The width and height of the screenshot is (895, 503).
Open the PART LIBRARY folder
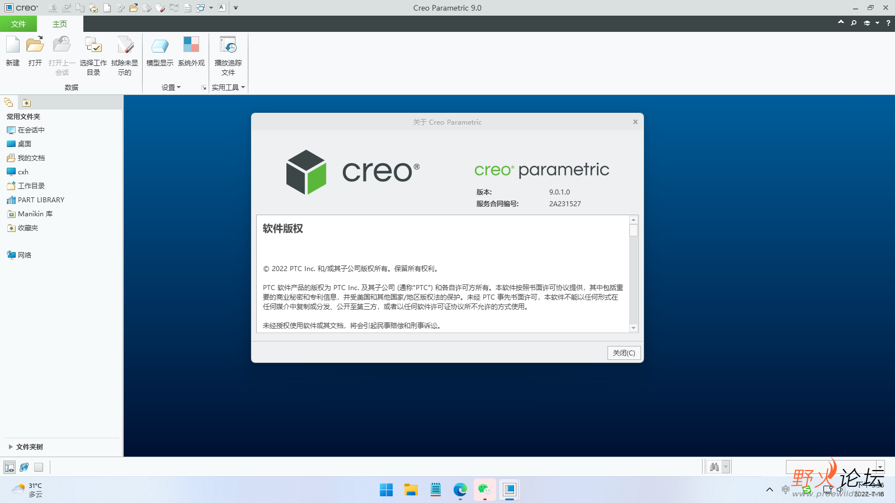(35, 200)
